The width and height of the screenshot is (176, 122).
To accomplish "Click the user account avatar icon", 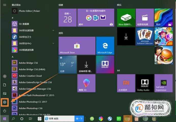I will [x=5, y=76].
